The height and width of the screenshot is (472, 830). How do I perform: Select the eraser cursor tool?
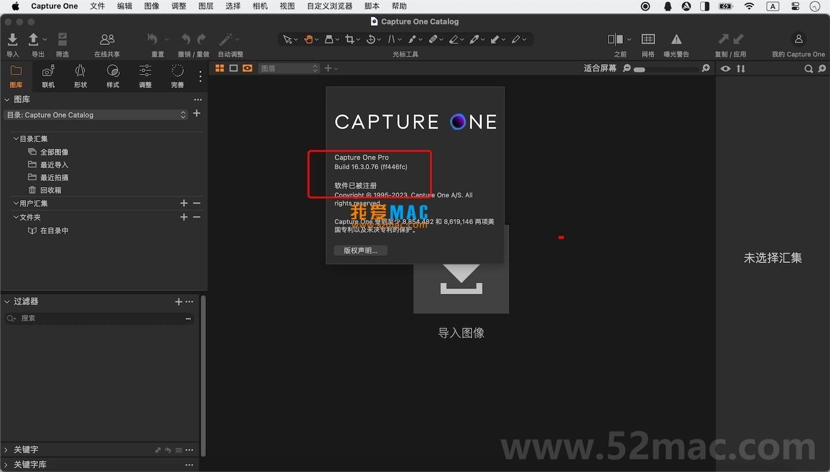click(x=454, y=39)
